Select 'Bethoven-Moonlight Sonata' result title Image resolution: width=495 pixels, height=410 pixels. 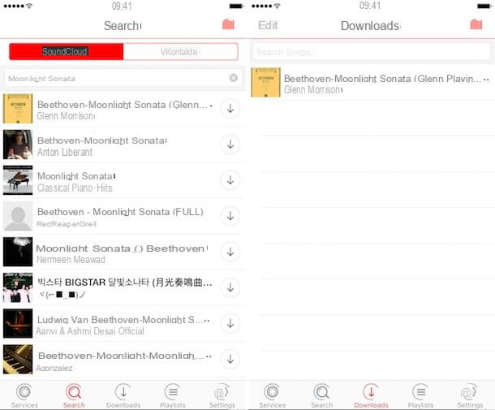[x=102, y=140]
